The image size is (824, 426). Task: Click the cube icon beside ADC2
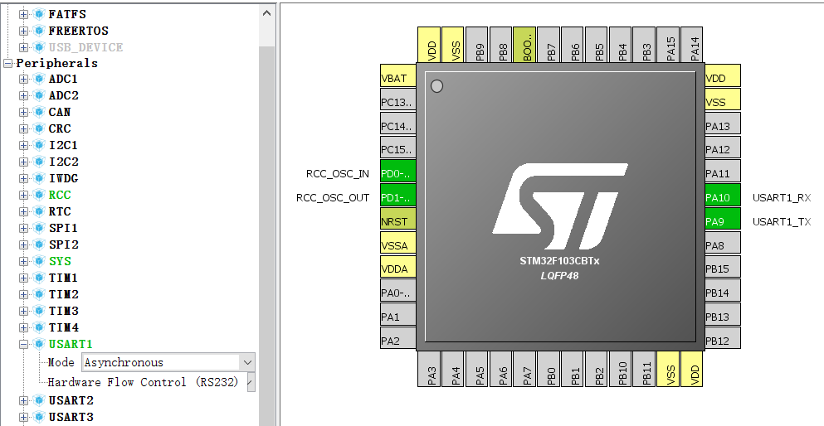pos(38,95)
